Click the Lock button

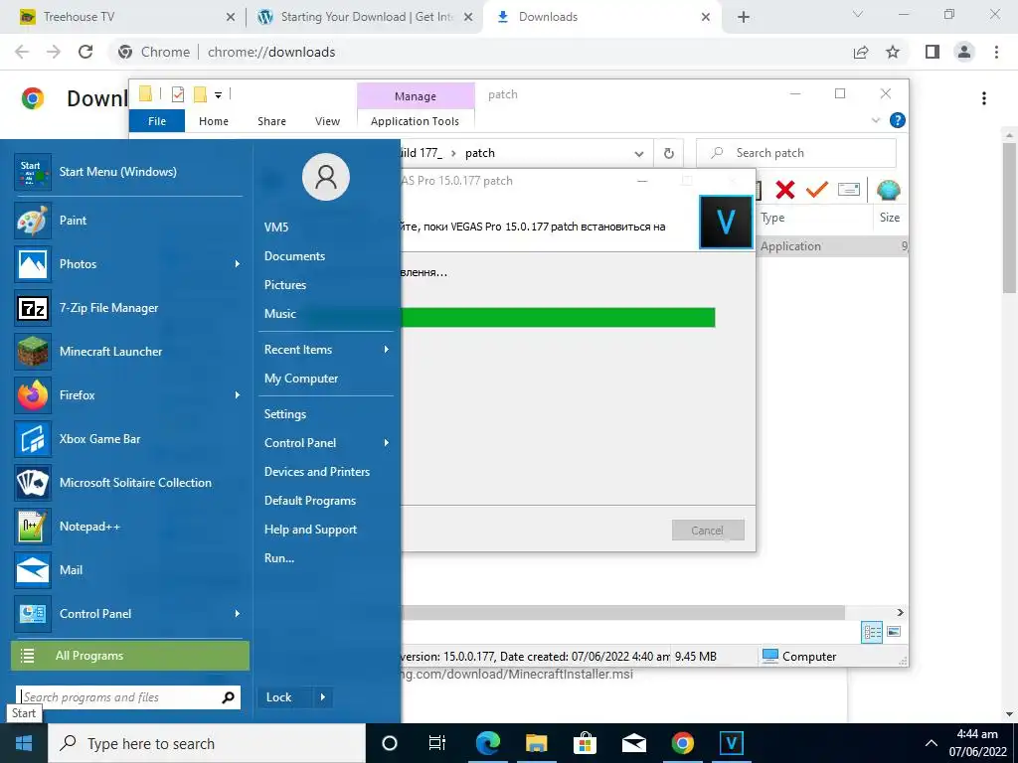(x=279, y=697)
